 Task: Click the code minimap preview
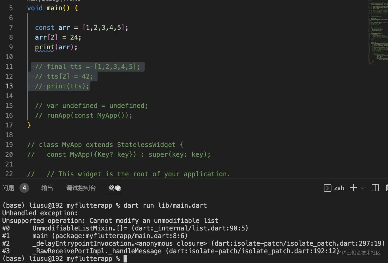coord(378,32)
